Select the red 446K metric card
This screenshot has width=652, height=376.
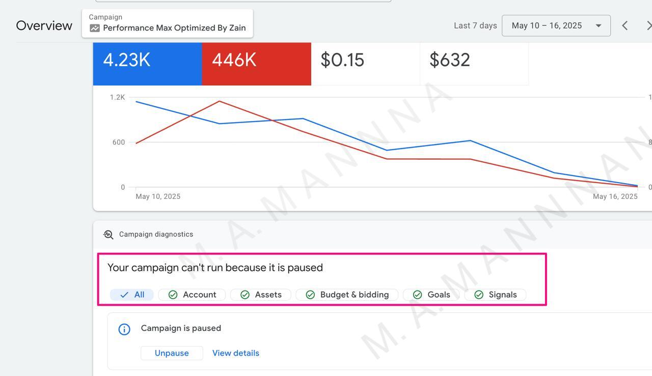tap(256, 64)
